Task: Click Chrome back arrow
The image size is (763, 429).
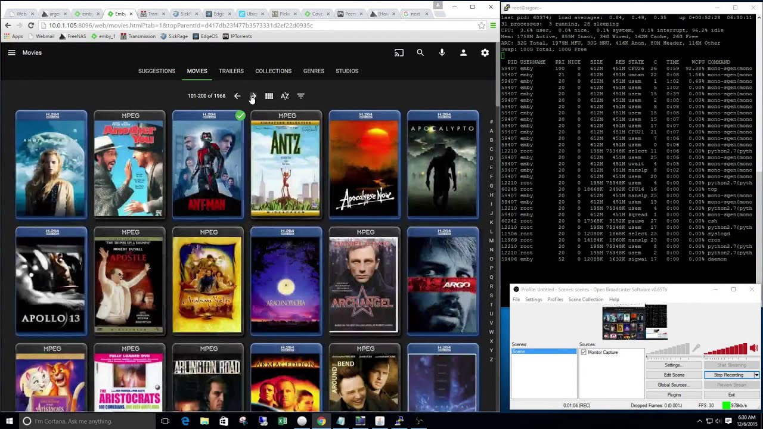Action: 8,26
